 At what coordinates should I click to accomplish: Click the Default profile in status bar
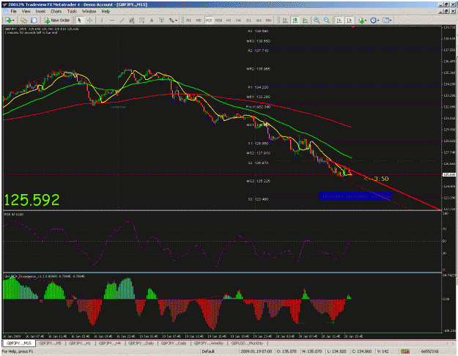pyautogui.click(x=208, y=352)
